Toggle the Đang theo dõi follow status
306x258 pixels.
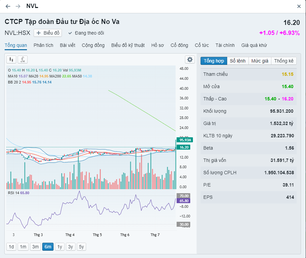point(86,33)
